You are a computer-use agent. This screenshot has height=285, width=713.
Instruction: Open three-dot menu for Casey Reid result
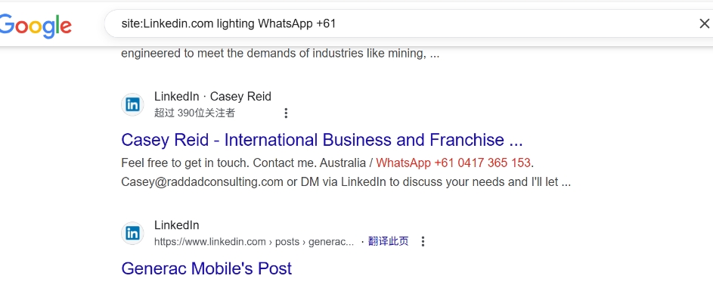[286, 113]
